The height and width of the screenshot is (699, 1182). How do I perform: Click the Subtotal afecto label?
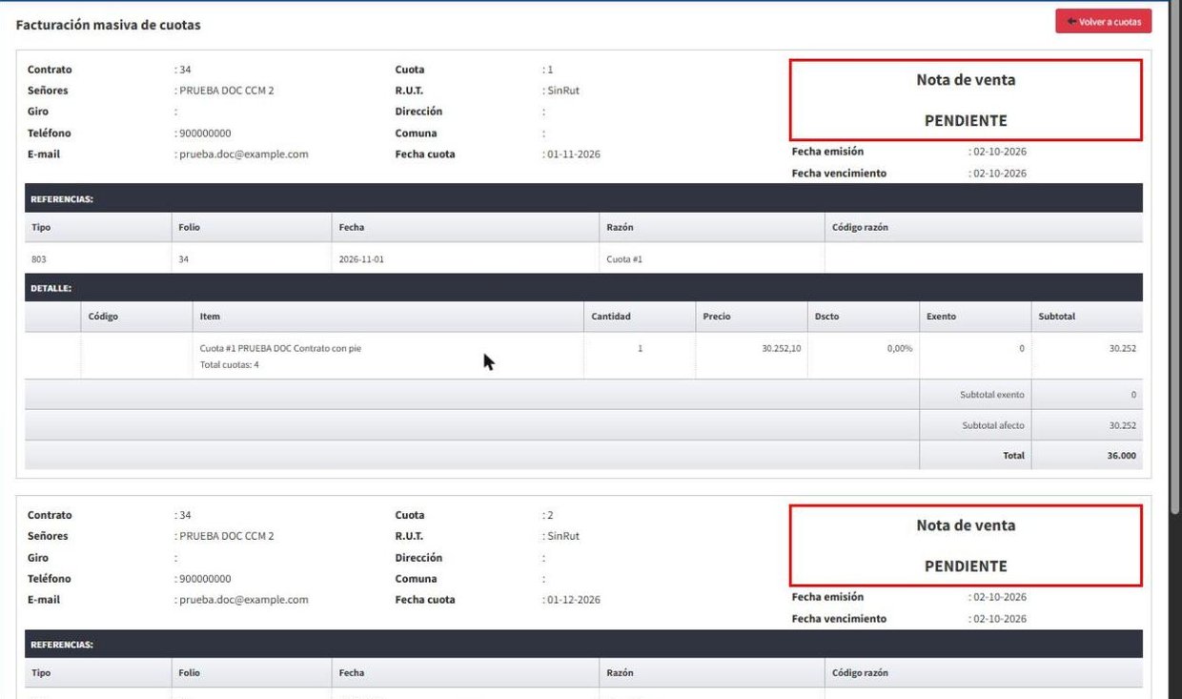pyautogui.click(x=993, y=425)
